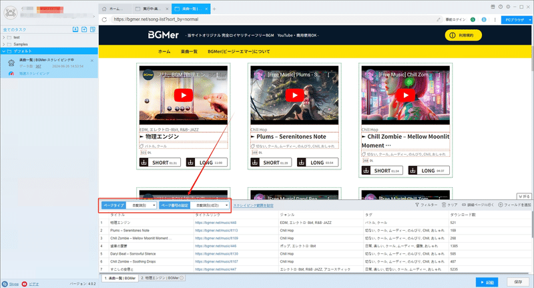Click the home icon on ホーム tab
The image size is (534, 288).
coord(104,9)
